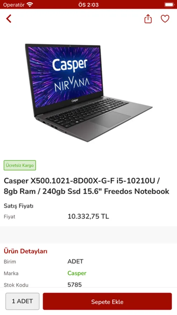Image resolution: width=177 pixels, height=315 pixels.
Task: Tap the Wi-Fi status icon
Action: tap(30, 5)
